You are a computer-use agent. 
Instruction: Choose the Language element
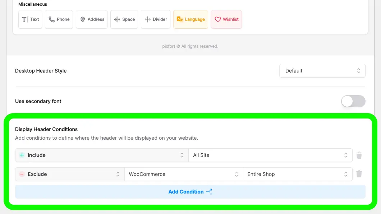(190, 19)
